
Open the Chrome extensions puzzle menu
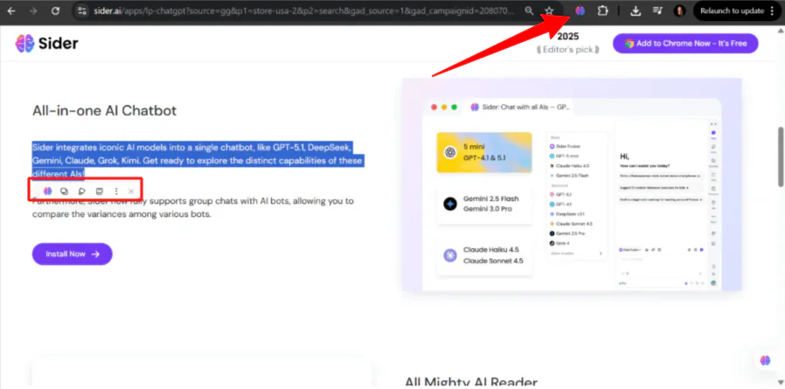pyautogui.click(x=603, y=10)
